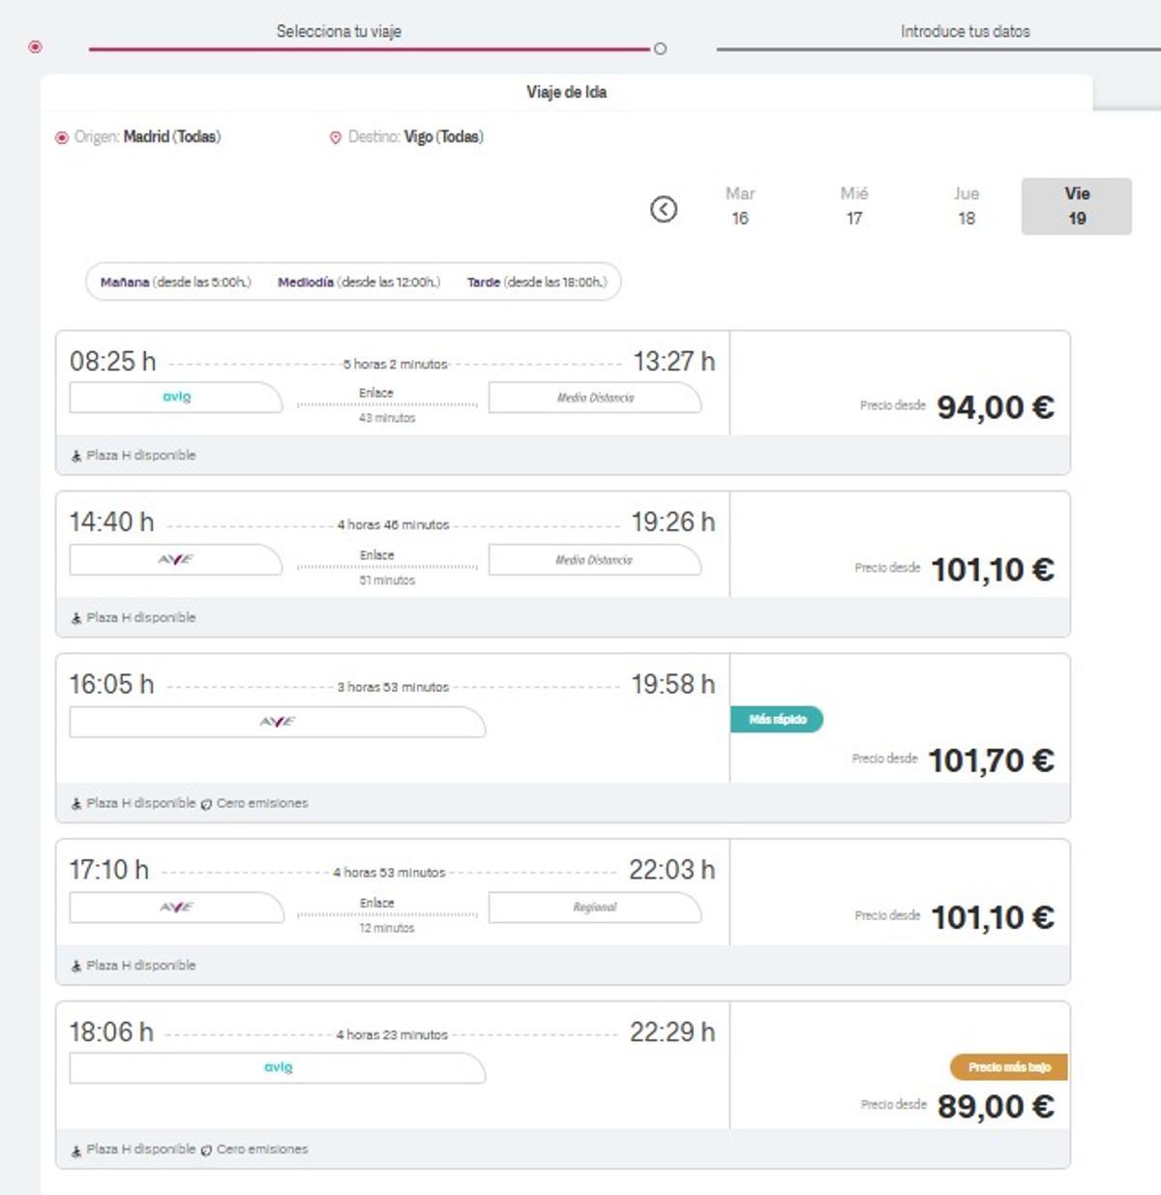Switch to the Mié 17 date tab
The image size is (1161, 1195).
[853, 206]
